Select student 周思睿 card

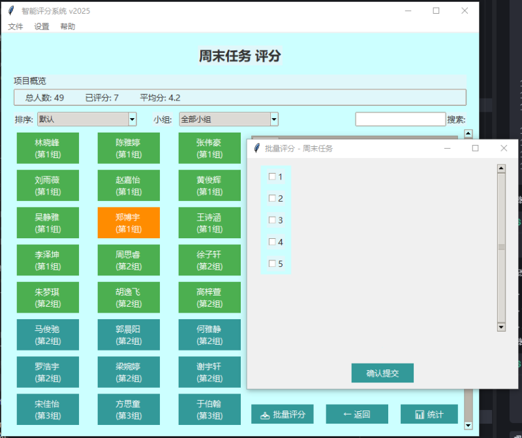pos(129,260)
